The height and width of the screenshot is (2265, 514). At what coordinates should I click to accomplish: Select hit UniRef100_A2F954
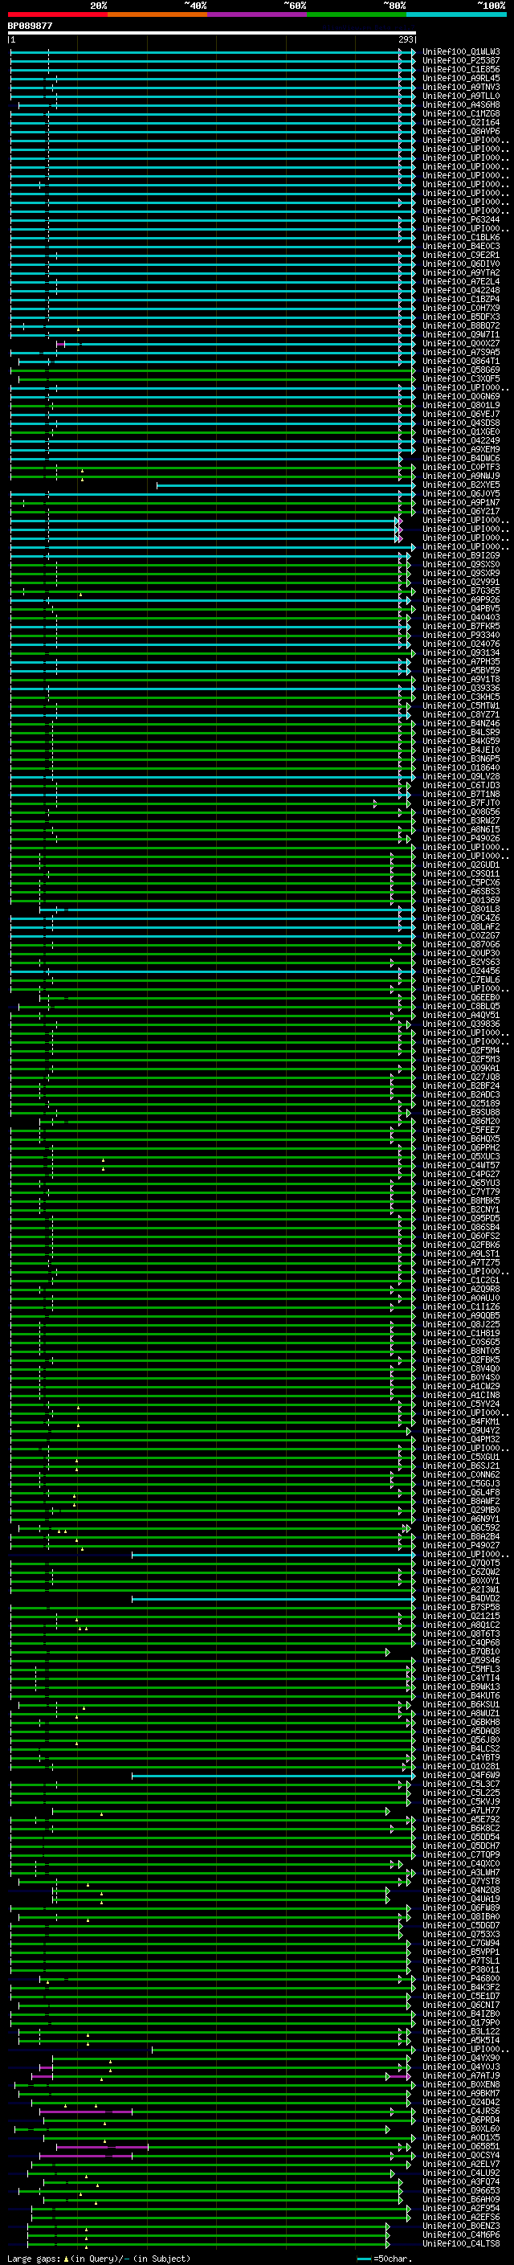(x=461, y=2209)
